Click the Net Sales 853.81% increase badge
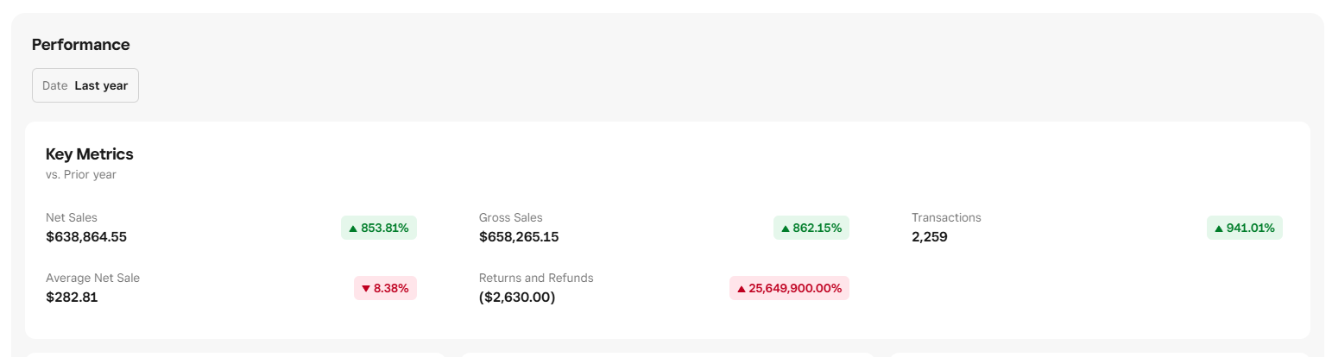This screenshot has height=357, width=1332. (379, 228)
